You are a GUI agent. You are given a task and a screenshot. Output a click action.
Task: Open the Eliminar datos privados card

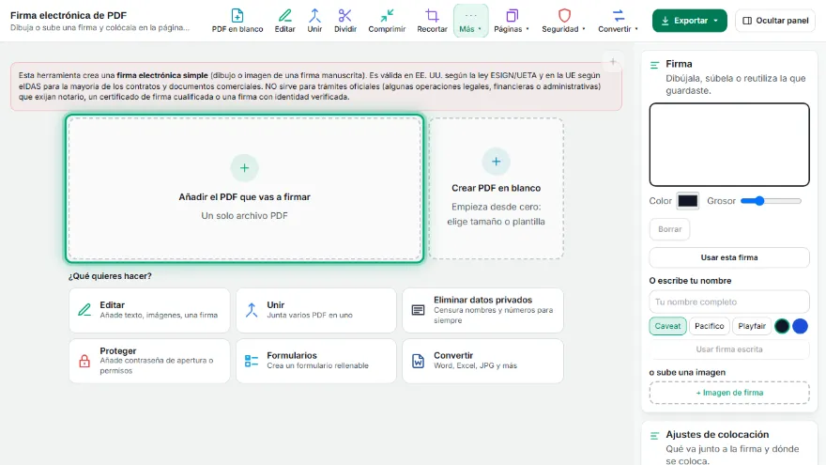483,310
